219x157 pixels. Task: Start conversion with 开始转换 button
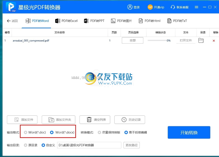point(189,132)
